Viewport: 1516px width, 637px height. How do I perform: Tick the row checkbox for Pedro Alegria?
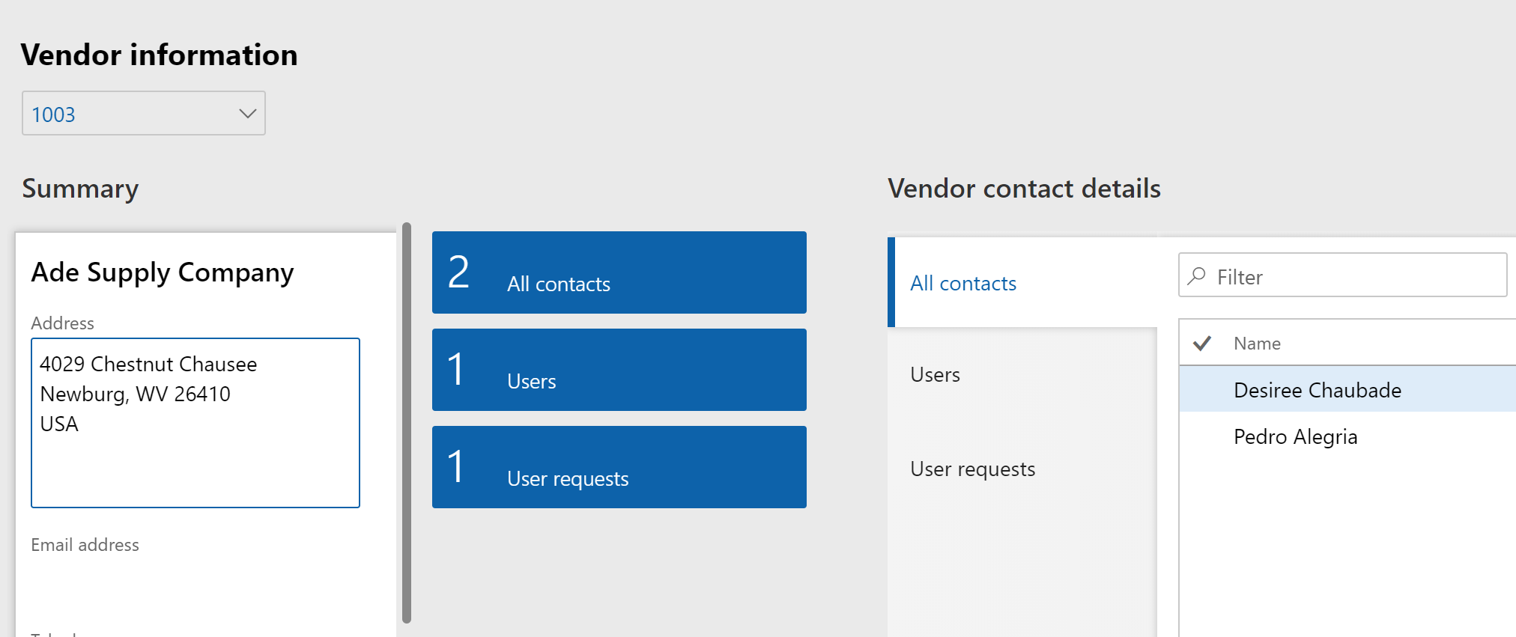1203,436
